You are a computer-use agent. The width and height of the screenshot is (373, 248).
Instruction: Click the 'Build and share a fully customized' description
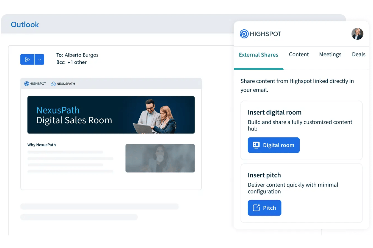pos(300,125)
